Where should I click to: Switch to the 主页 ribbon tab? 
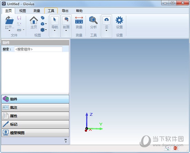point(9,11)
